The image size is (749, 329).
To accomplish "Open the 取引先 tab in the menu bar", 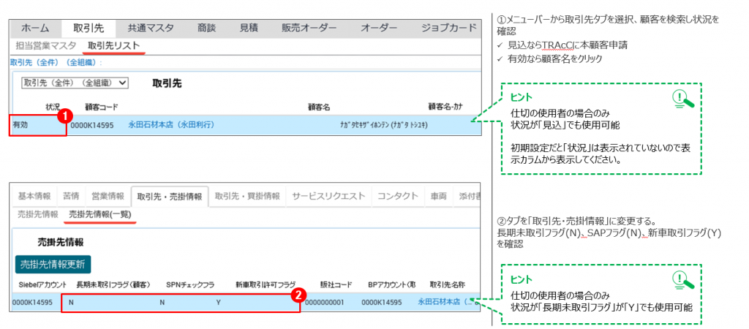I will [x=89, y=29].
